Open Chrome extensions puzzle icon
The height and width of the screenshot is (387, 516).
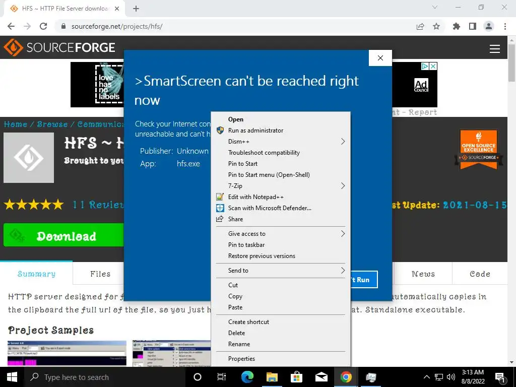[457, 26]
